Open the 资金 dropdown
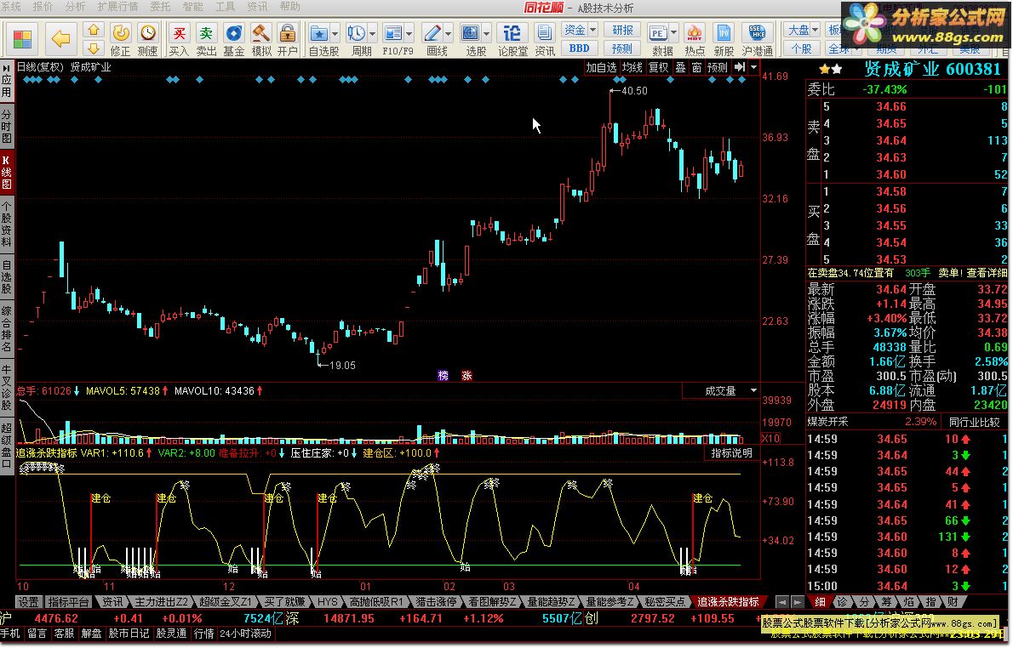The width and height of the screenshot is (1013, 648). (580, 31)
